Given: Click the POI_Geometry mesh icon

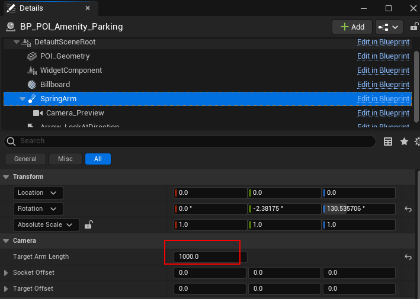Looking at the screenshot, I should [32, 56].
